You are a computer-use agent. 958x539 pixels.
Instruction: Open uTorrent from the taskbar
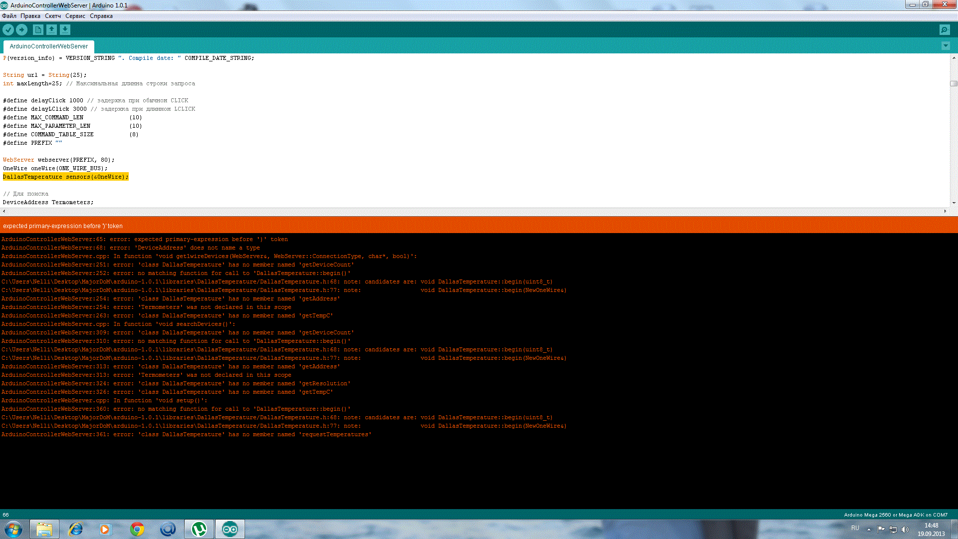click(199, 529)
